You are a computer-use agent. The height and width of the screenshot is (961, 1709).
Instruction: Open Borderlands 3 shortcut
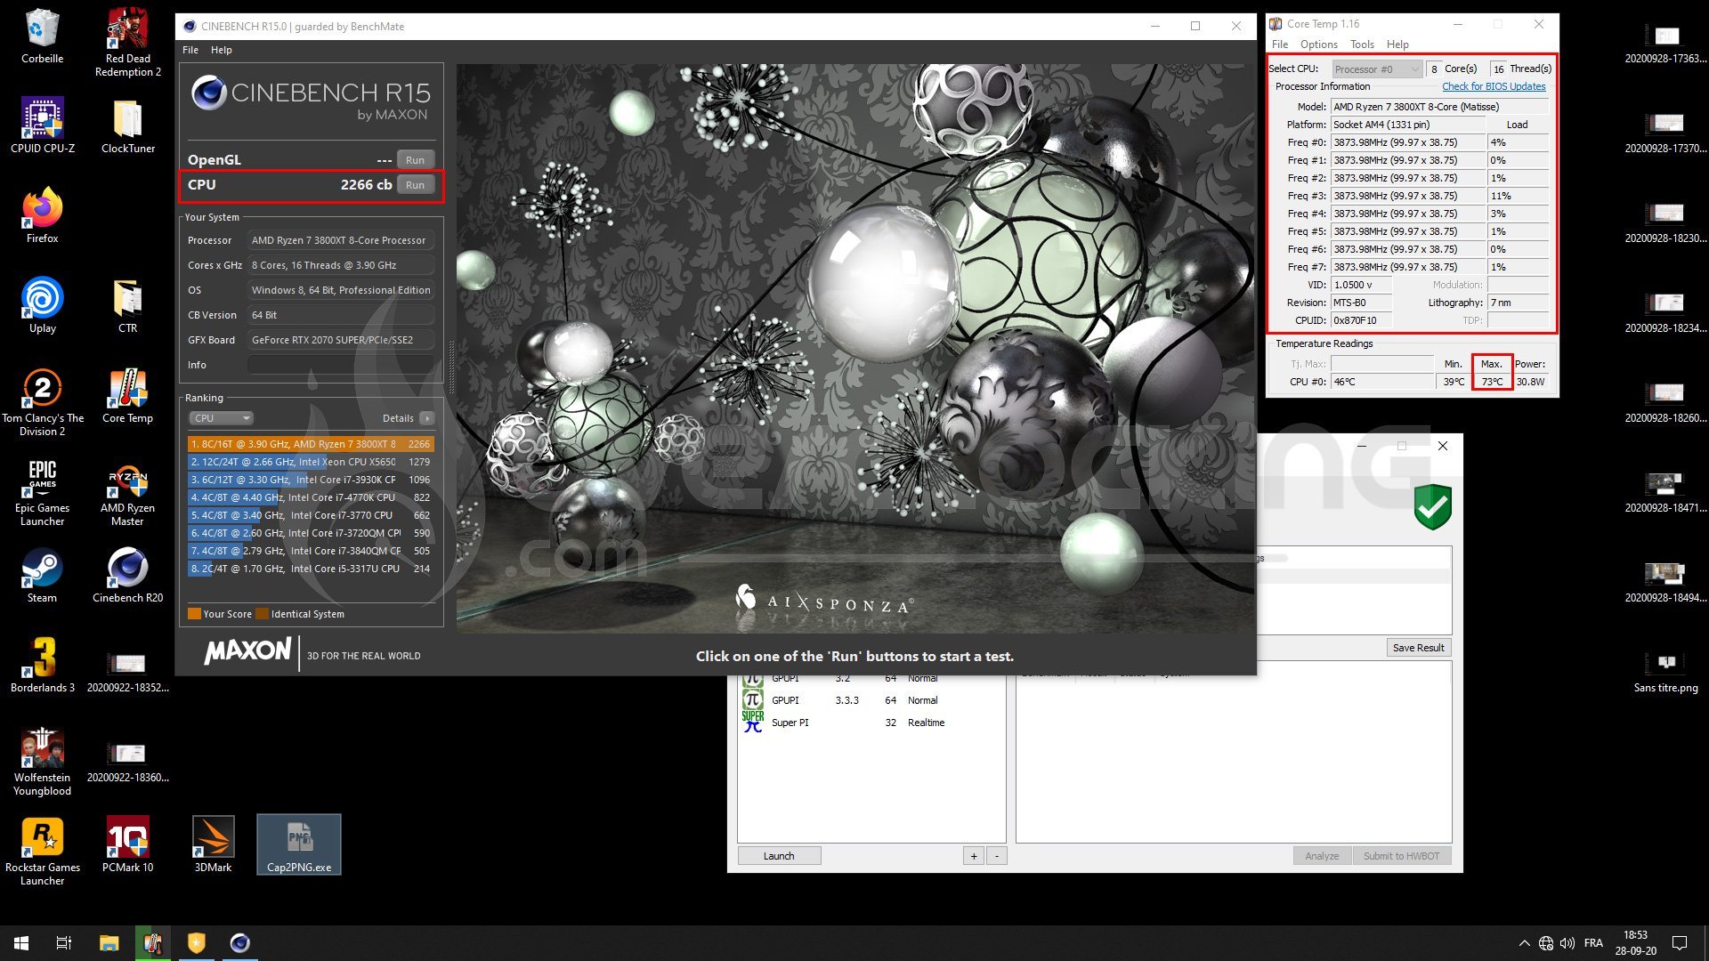pyautogui.click(x=42, y=666)
